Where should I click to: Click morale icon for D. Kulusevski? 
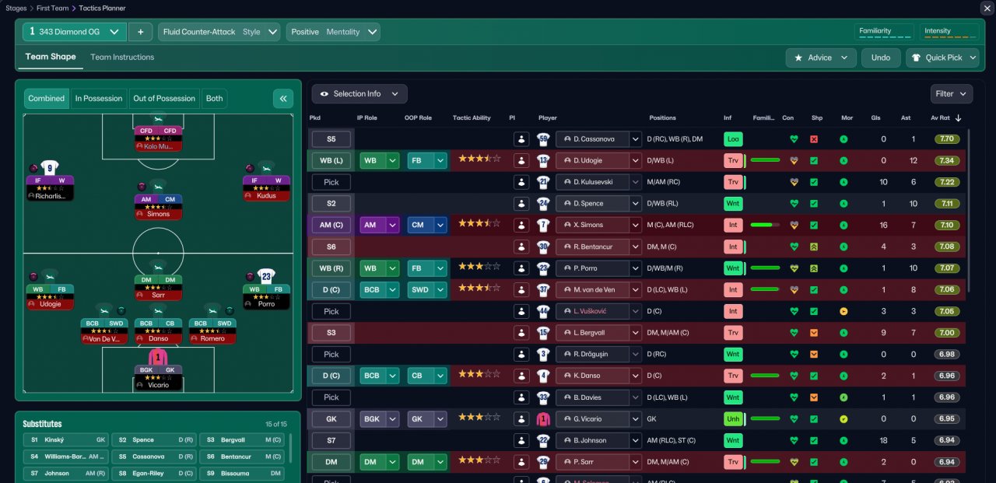coord(843,182)
